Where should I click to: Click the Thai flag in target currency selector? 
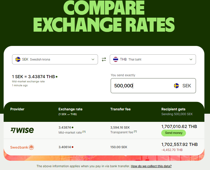coord(115,59)
